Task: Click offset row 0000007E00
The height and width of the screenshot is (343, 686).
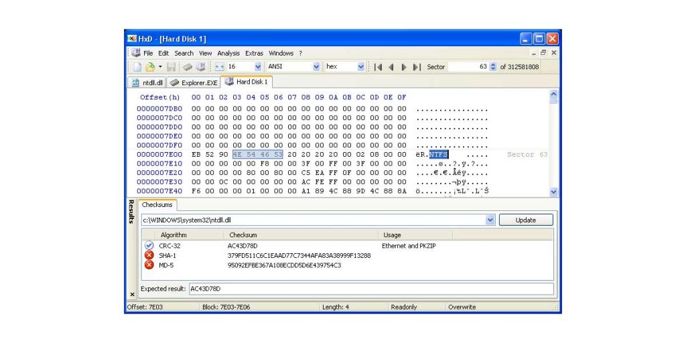Action: [159, 155]
